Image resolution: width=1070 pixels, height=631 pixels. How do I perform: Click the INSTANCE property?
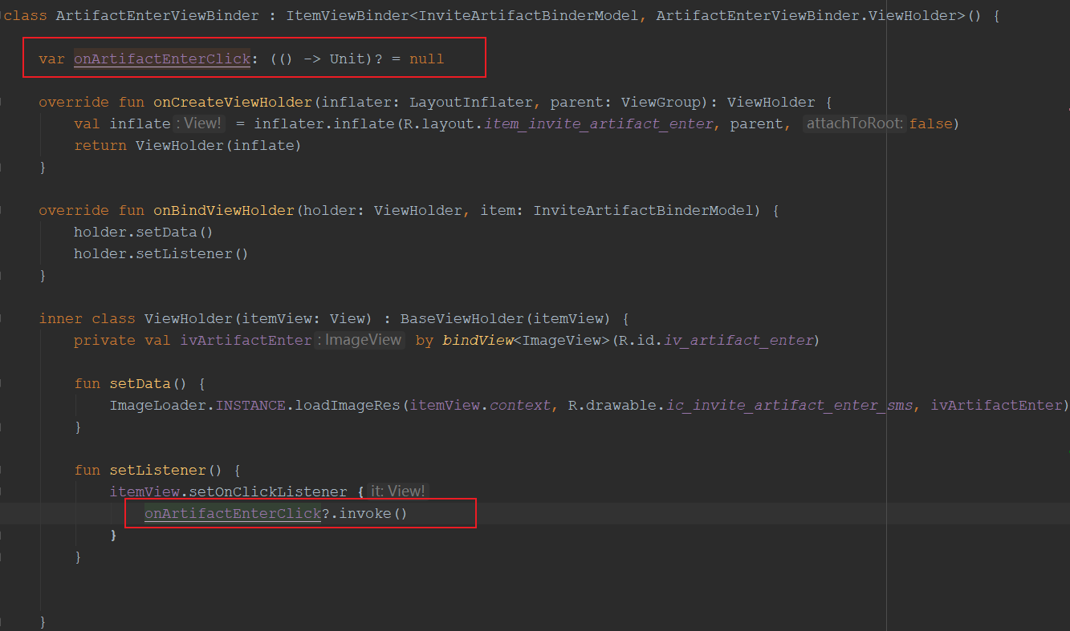pos(250,405)
